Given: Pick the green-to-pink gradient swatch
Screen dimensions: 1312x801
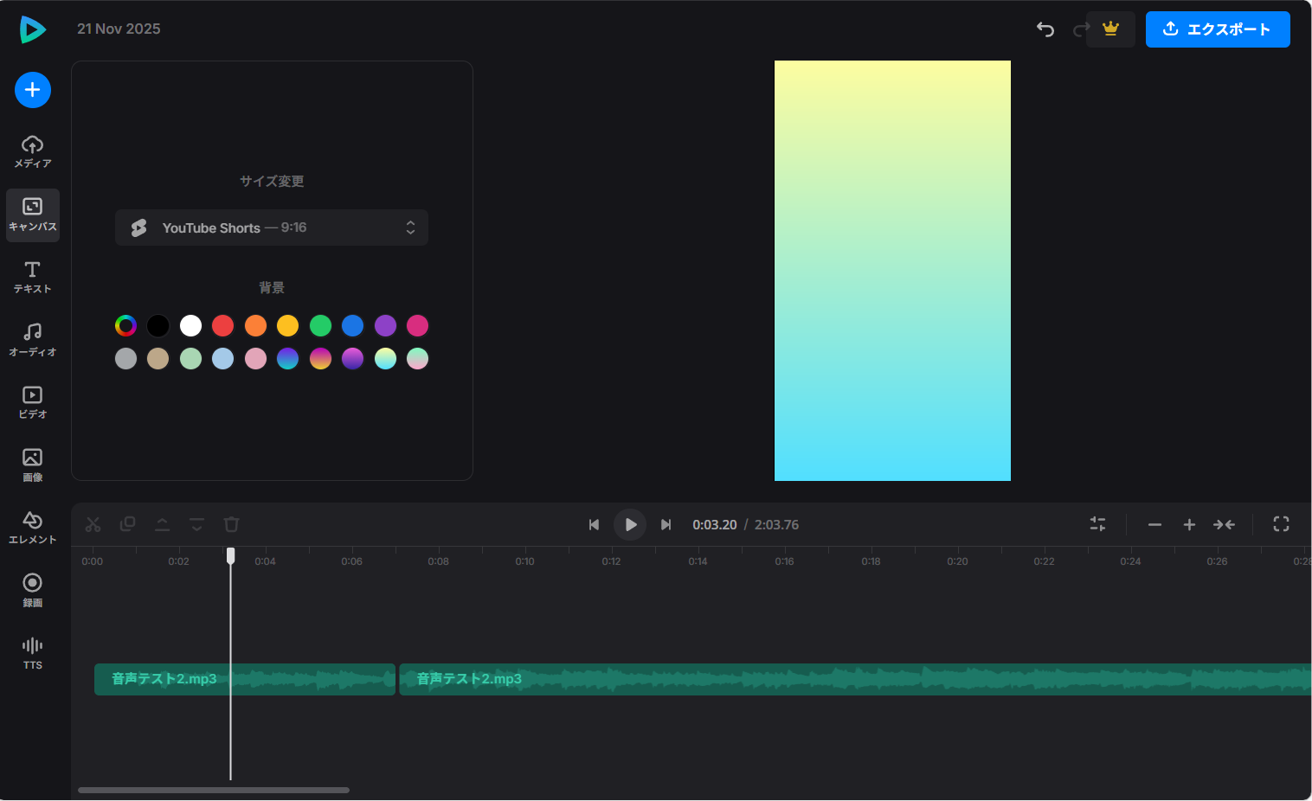Looking at the screenshot, I should pyautogui.click(x=417, y=358).
